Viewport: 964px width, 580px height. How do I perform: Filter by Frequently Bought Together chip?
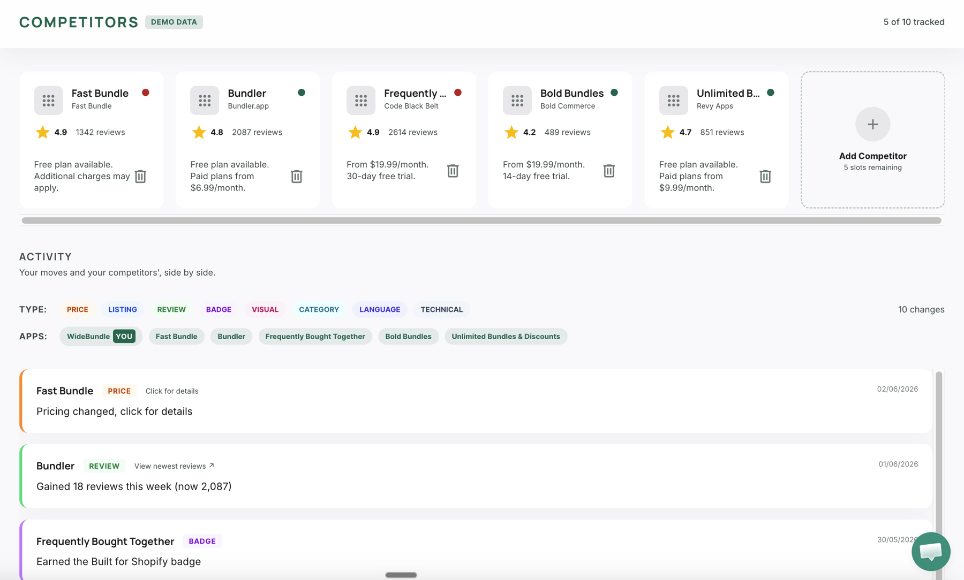click(x=315, y=336)
